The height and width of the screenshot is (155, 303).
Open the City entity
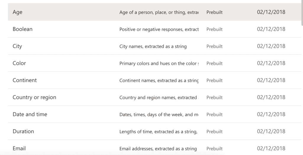tap(17, 46)
